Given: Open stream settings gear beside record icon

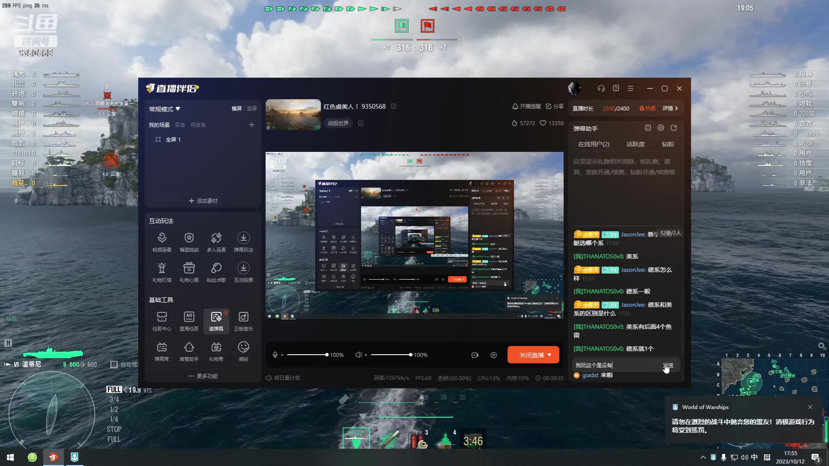Looking at the screenshot, I should (494, 355).
